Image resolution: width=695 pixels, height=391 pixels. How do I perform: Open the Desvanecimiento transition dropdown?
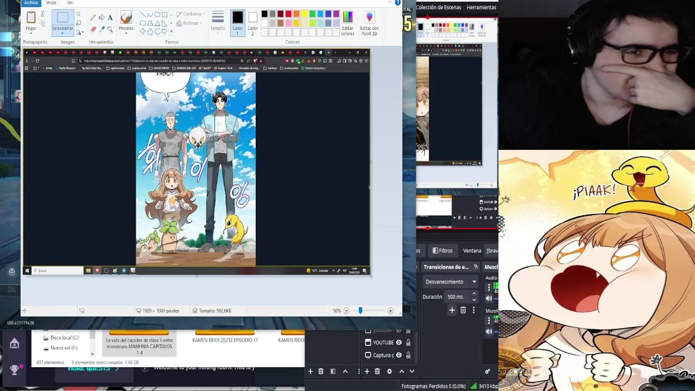[x=451, y=282]
